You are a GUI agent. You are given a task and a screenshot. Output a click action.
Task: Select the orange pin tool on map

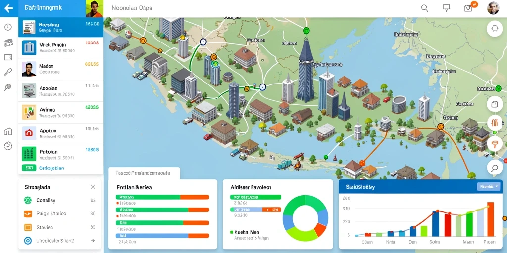tap(495, 144)
